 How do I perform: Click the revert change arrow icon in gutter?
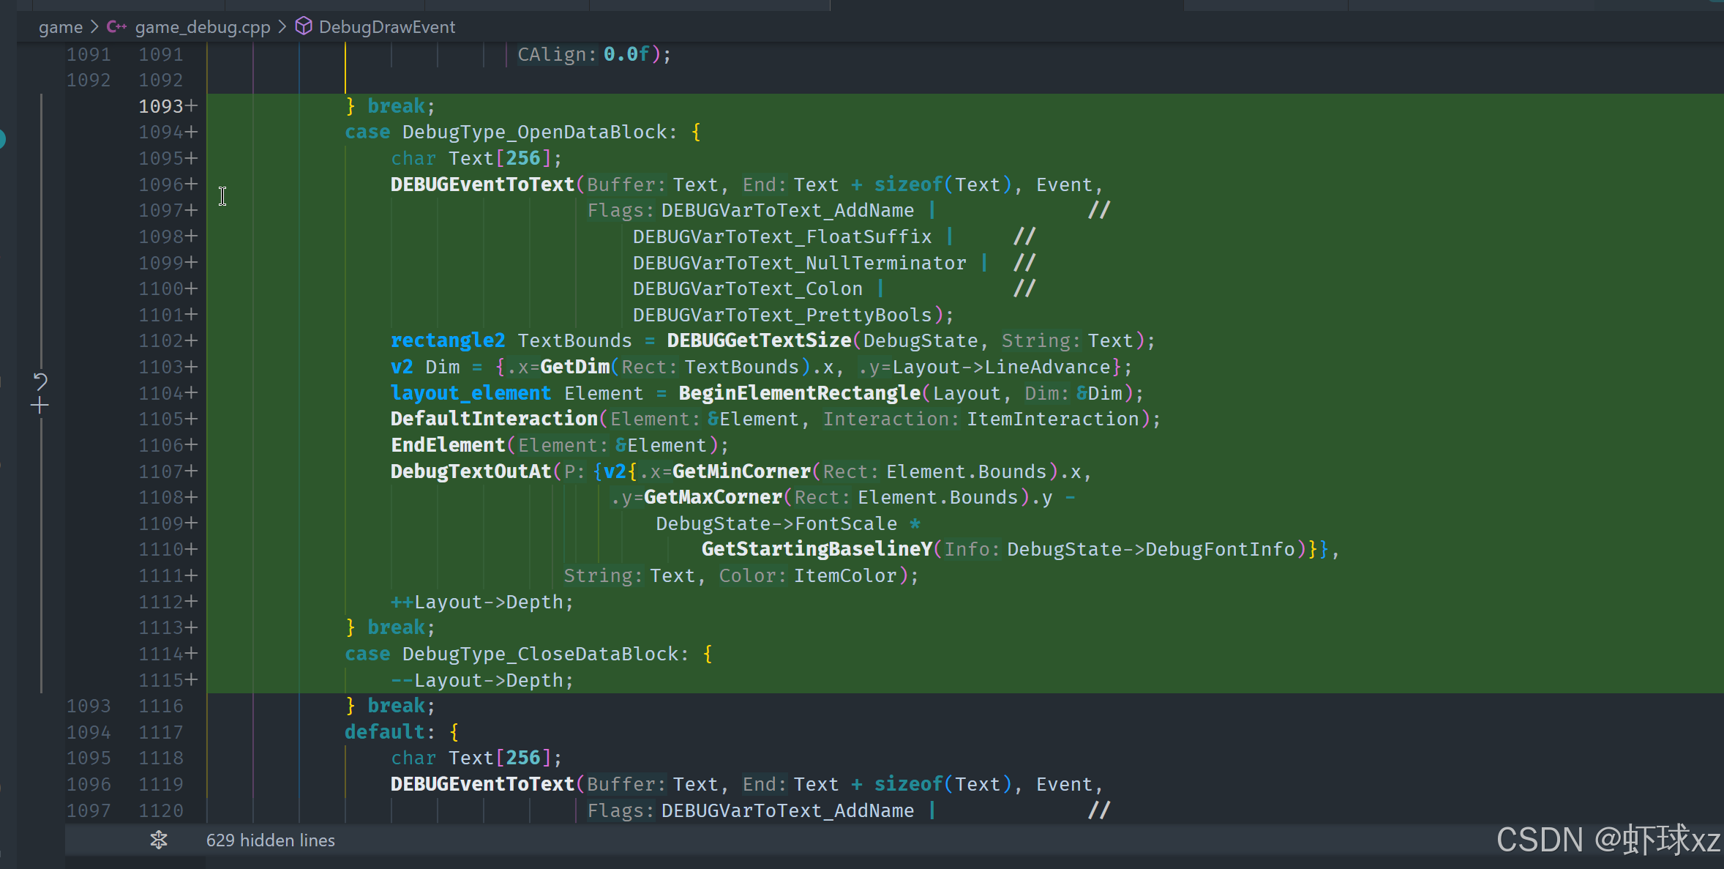point(40,381)
